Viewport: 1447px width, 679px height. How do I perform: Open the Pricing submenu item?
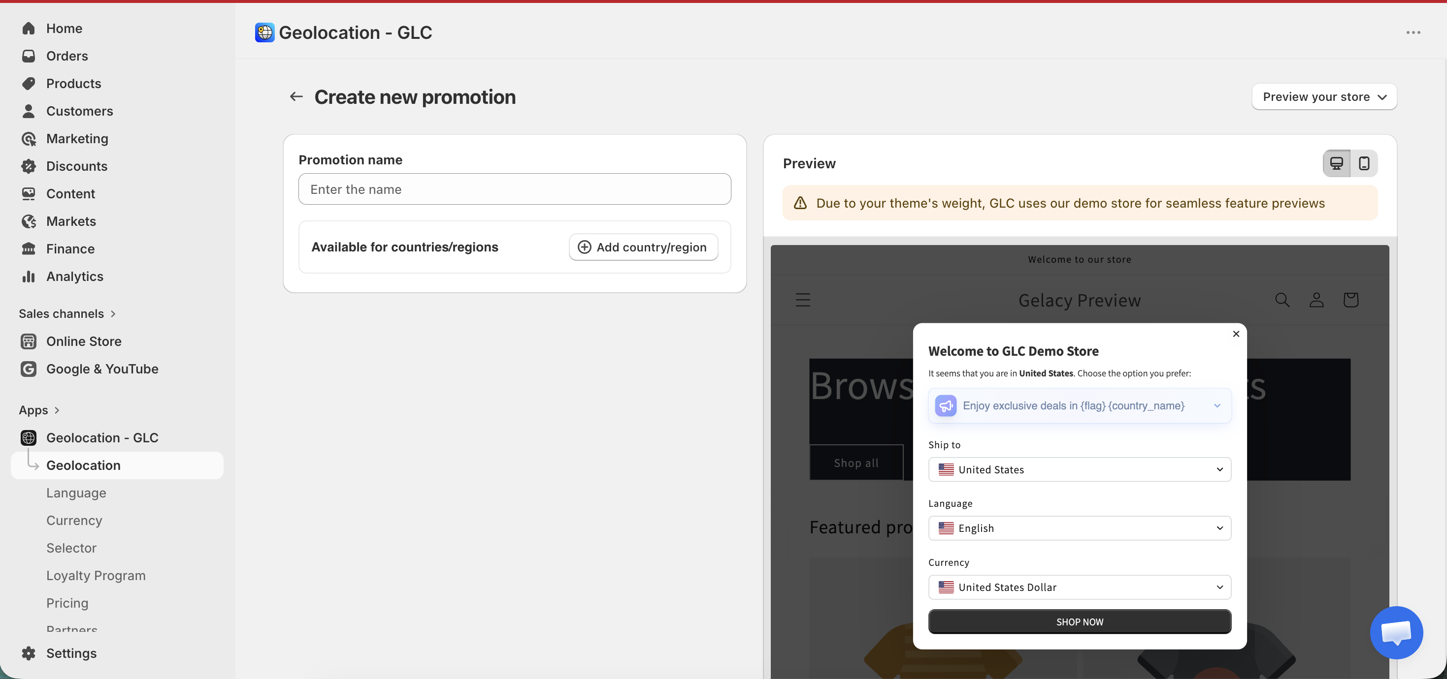[67, 603]
